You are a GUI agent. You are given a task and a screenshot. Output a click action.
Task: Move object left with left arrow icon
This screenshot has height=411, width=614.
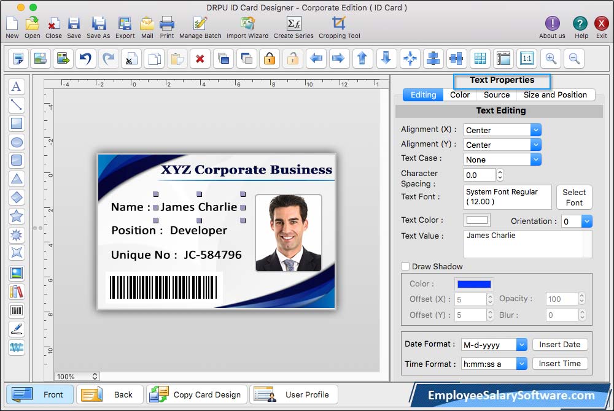[x=316, y=59]
